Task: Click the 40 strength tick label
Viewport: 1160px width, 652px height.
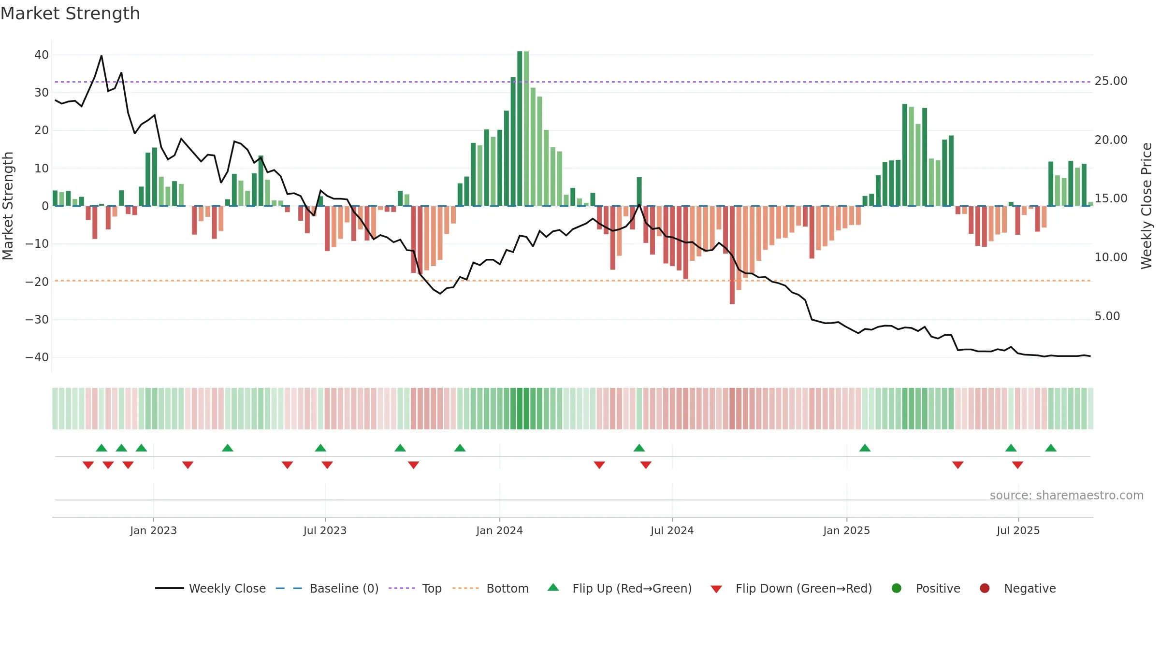Action: click(42, 55)
